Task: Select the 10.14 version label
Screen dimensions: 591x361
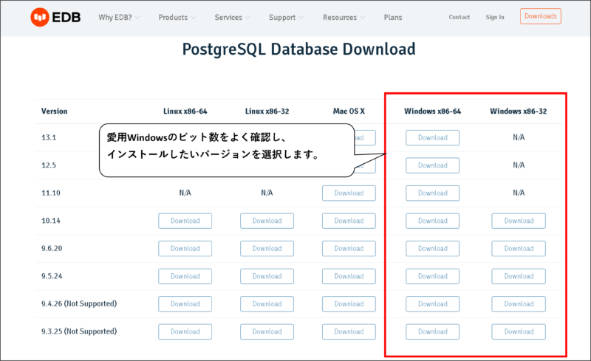Action: pos(51,221)
